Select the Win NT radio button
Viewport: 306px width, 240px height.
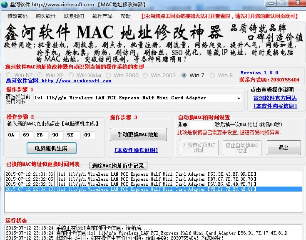click(19, 75)
